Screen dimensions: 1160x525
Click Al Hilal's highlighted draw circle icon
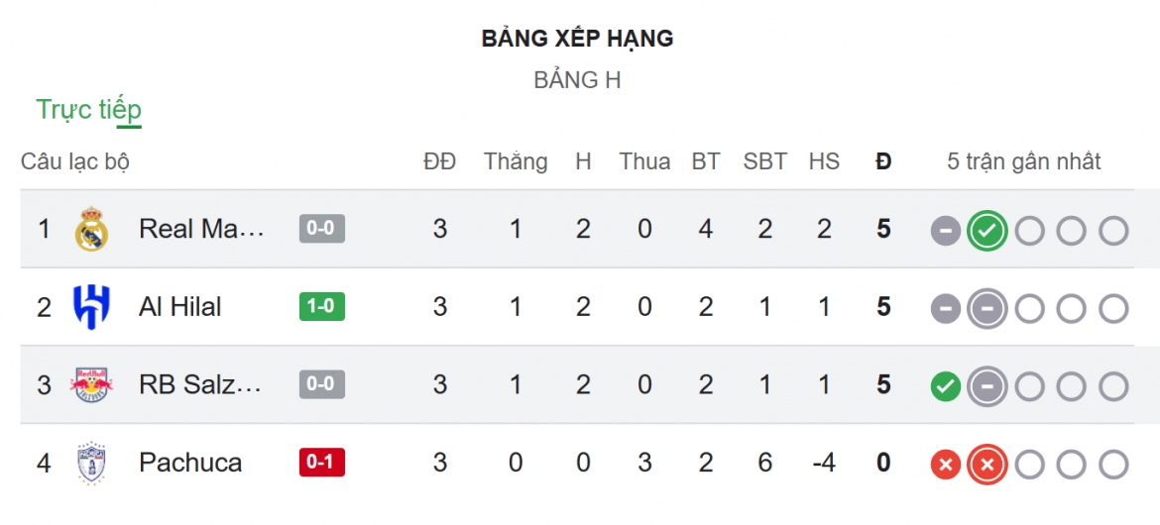click(987, 308)
